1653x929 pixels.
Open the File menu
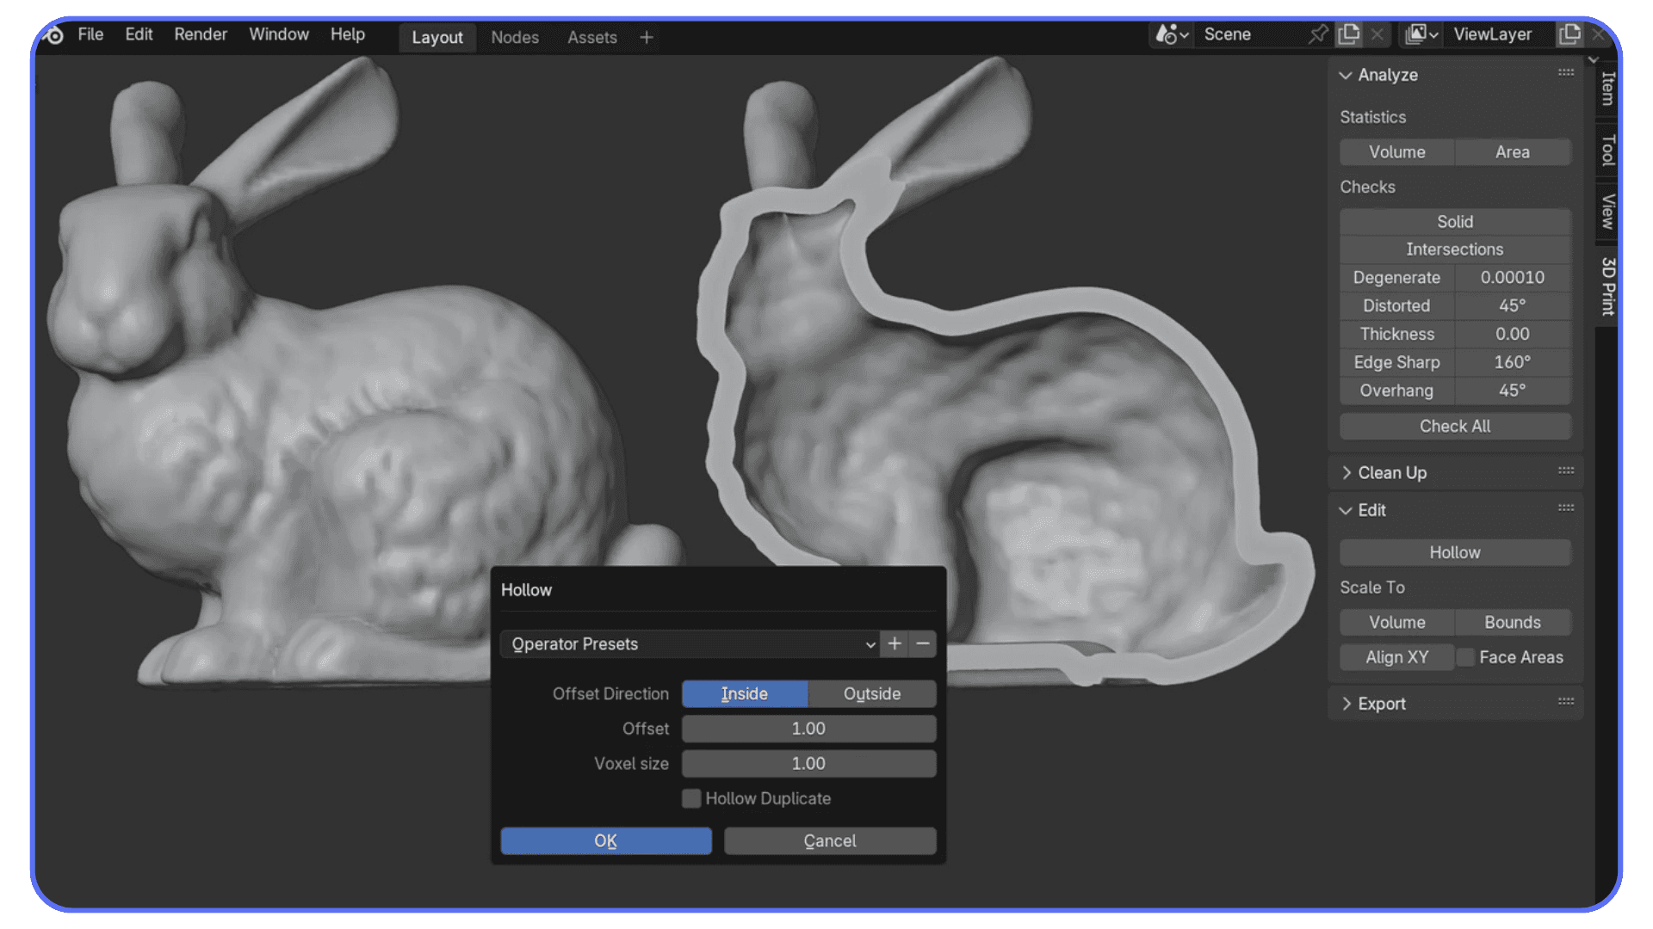pyautogui.click(x=90, y=34)
